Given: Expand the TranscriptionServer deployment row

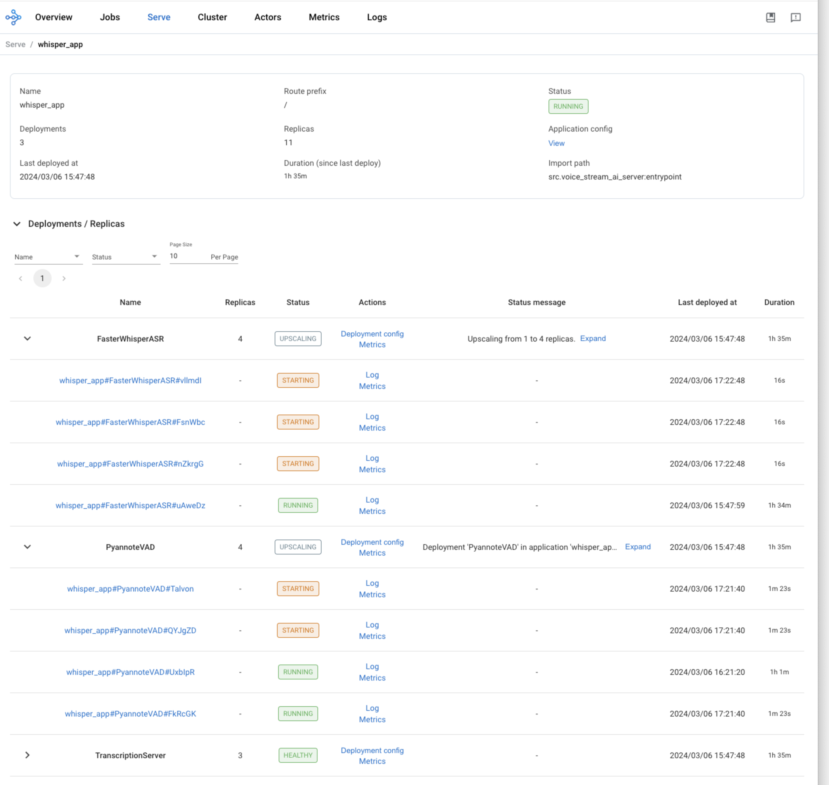Looking at the screenshot, I should coord(27,755).
